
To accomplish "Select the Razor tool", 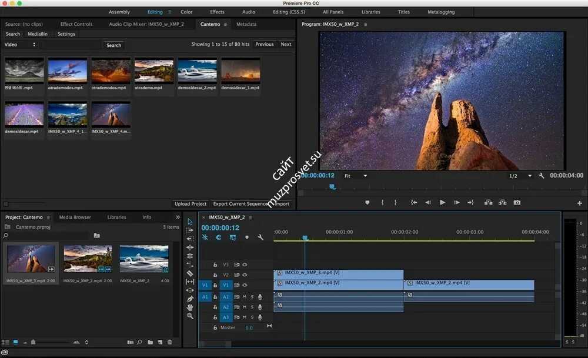I will tap(190, 273).
